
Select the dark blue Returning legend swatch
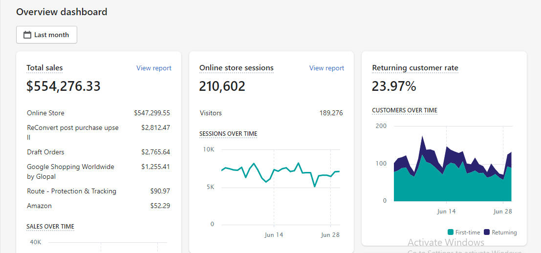(487, 232)
